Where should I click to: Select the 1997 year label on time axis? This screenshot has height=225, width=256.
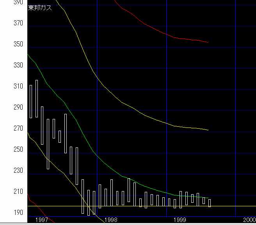tap(41, 220)
